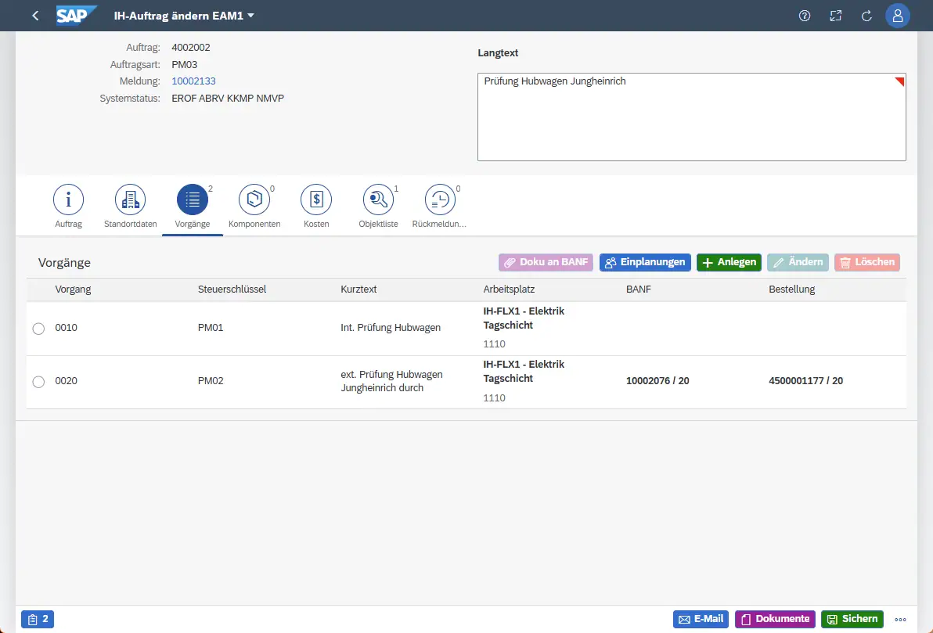Open the more options ellipsis in footer
Screen dimensions: 933x633
pyautogui.click(x=900, y=619)
